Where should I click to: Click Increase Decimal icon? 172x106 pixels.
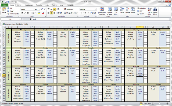pos(92,13)
